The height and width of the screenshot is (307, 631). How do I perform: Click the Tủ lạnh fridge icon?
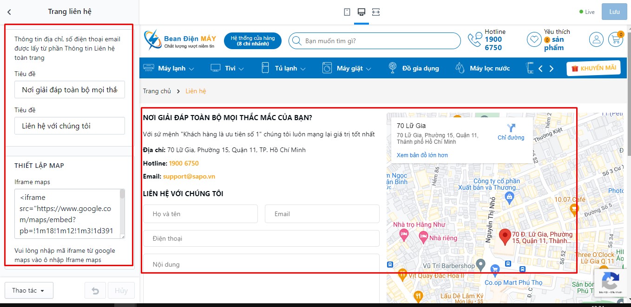[x=265, y=68]
